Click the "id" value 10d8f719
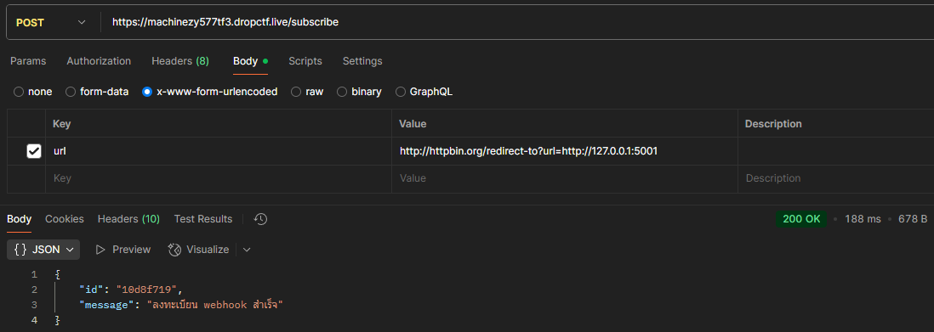Screen dimensions: 934x332 tap(146, 290)
